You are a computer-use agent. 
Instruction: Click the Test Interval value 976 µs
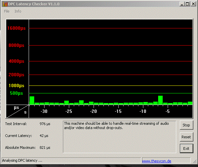[x=45, y=124]
